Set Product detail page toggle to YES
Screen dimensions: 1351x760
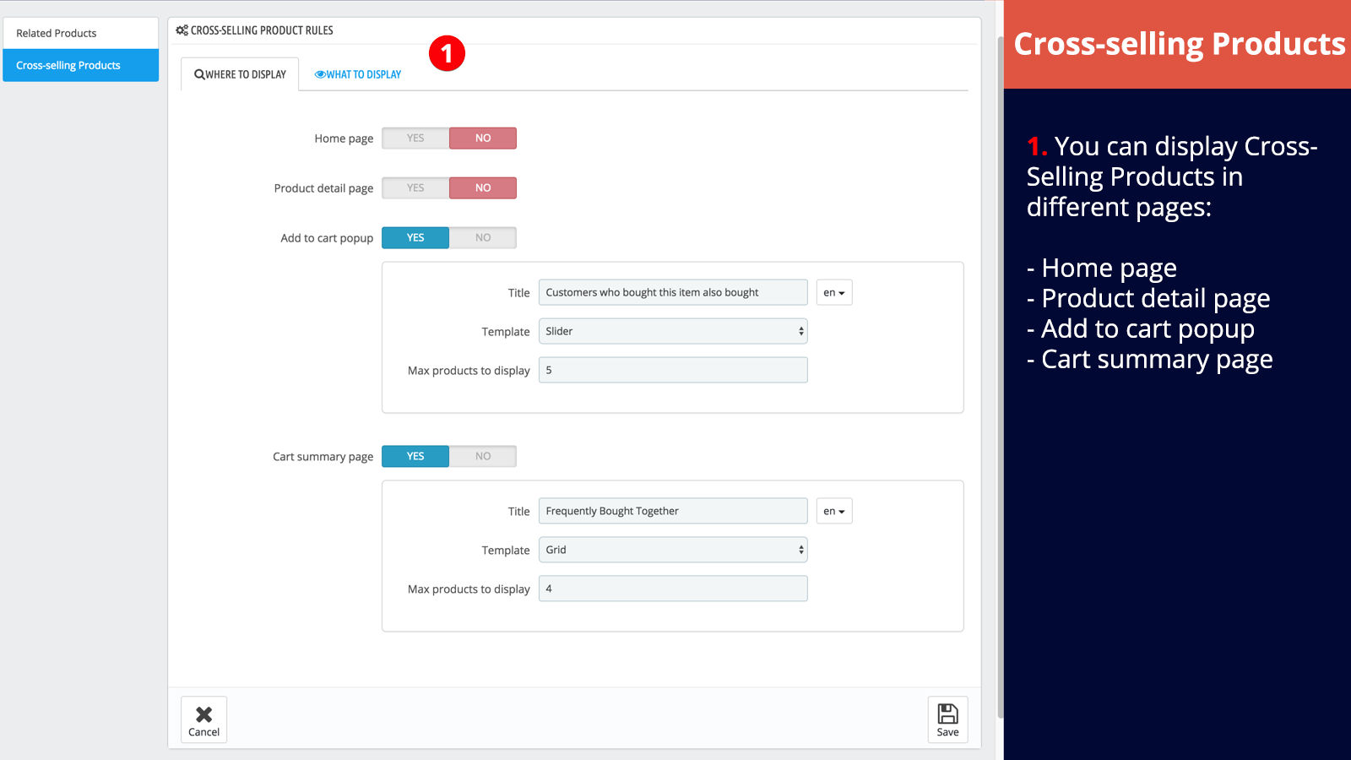(x=415, y=188)
